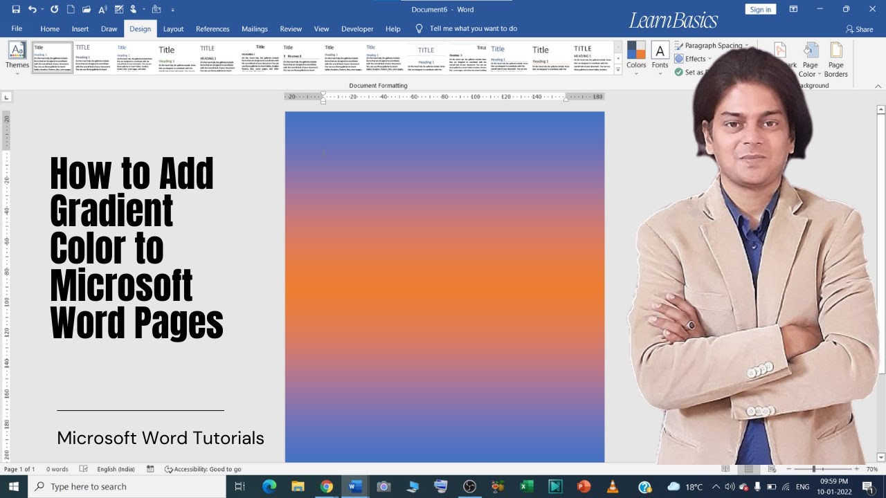Viewport: 886px width, 498px height.
Task: Open Excel from the taskbar
Action: (526, 486)
